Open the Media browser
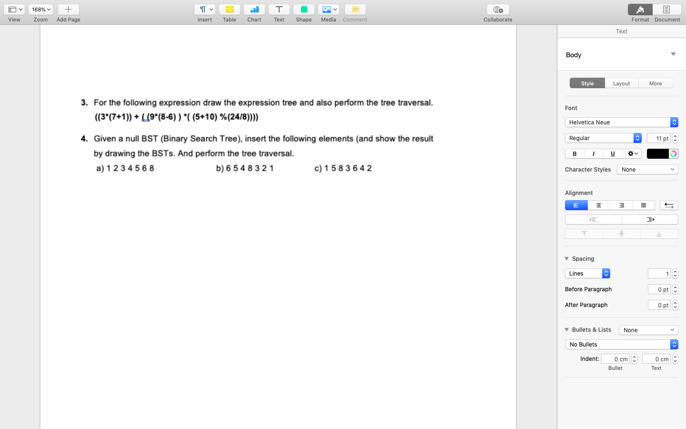 point(328,10)
